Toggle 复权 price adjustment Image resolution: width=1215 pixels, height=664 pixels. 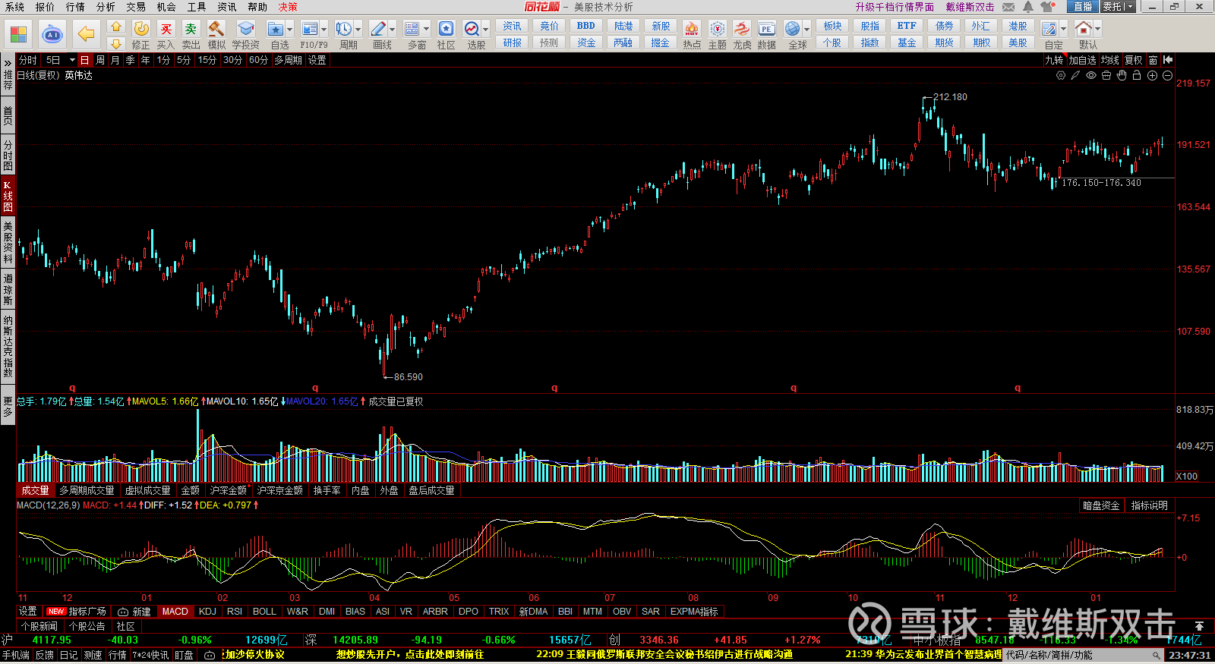[1134, 60]
